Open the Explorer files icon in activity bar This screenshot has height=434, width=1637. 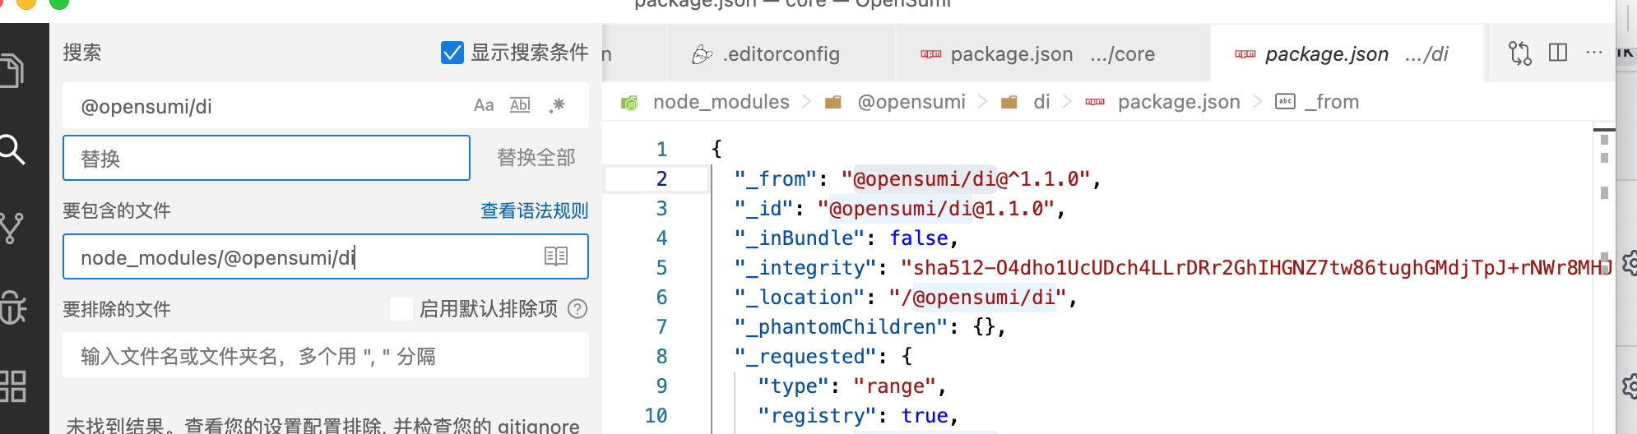pos(12,71)
